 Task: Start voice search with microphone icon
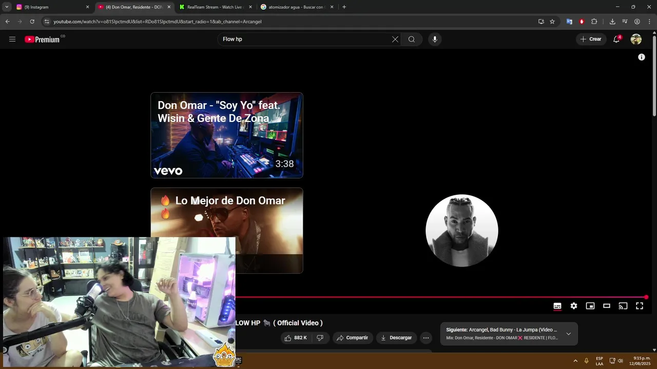[x=435, y=39]
